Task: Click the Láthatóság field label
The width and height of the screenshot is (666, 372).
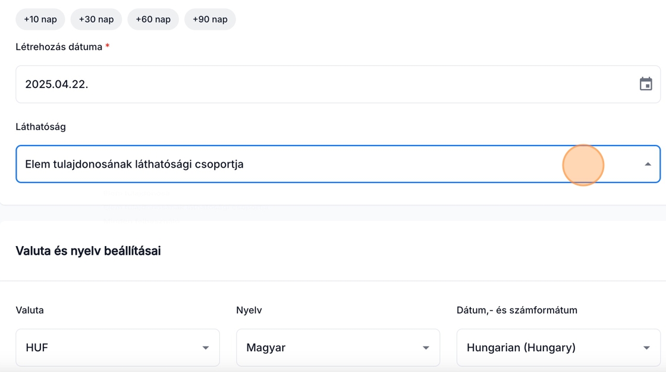Action: 40,127
